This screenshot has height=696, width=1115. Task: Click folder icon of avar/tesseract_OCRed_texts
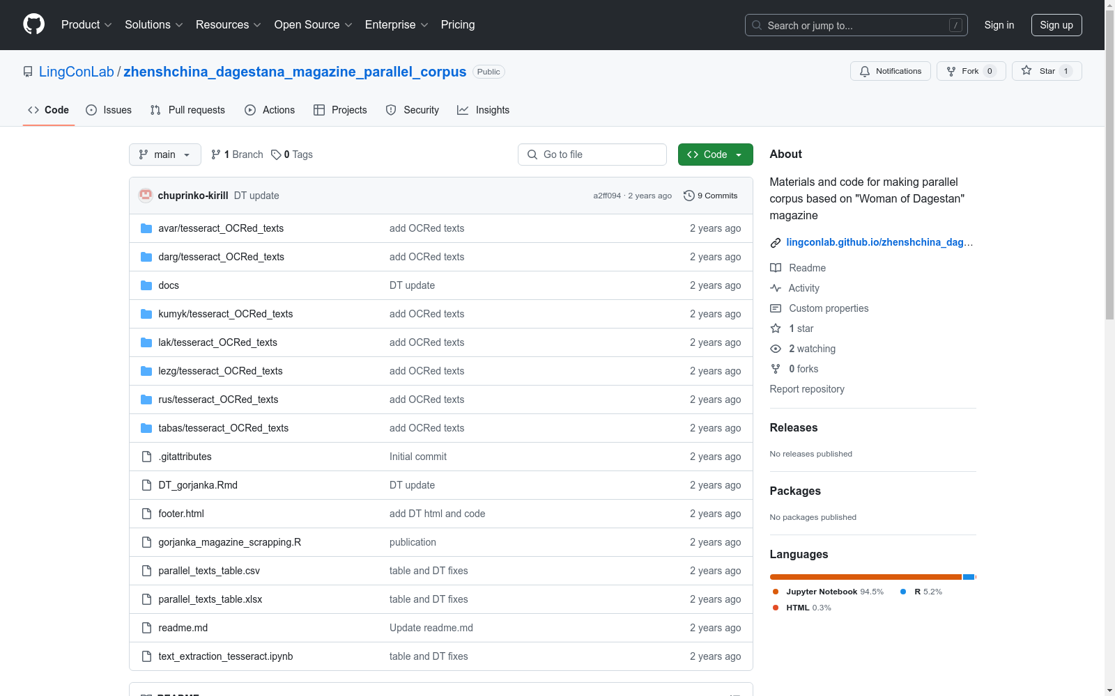[x=146, y=228]
